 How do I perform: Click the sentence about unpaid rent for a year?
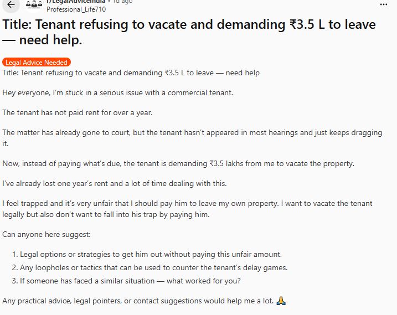tap(77, 112)
